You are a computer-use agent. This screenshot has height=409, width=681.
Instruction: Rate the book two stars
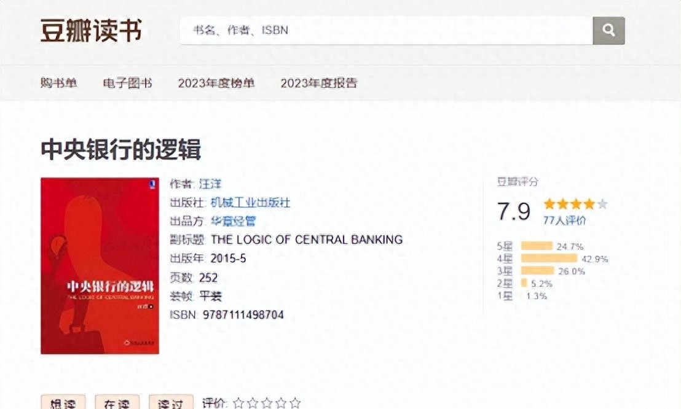click(x=253, y=403)
